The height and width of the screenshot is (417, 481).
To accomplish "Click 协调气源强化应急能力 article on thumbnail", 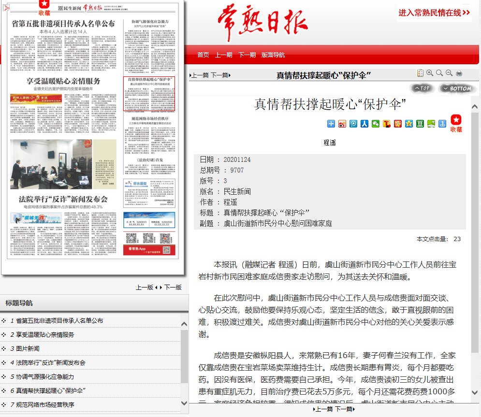I will [150, 46].
